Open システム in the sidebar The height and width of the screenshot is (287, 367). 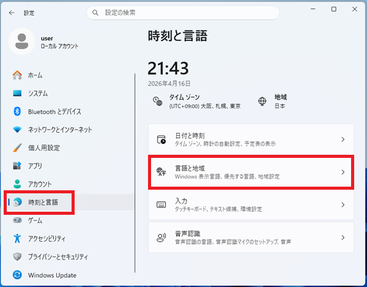[38, 94]
